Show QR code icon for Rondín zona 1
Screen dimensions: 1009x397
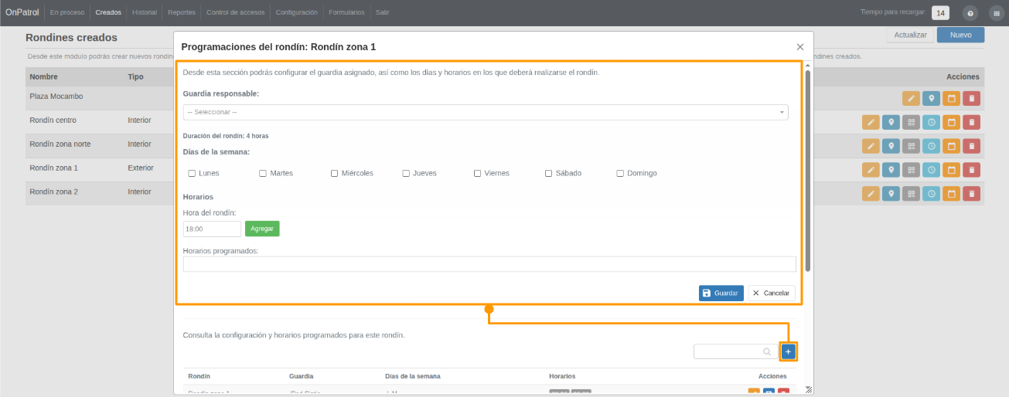coord(911,170)
